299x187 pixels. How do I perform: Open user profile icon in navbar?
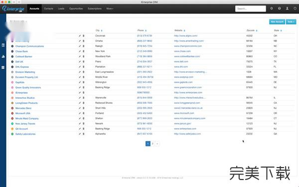(x=287, y=8)
